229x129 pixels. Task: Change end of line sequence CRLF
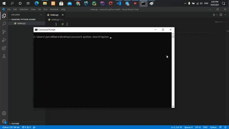(x=205, y=127)
